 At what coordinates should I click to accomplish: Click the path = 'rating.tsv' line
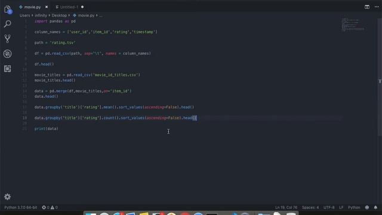pyautogui.click(x=55, y=42)
